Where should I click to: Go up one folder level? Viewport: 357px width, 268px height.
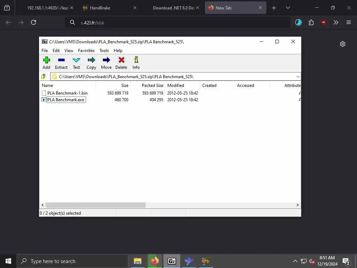[44, 76]
